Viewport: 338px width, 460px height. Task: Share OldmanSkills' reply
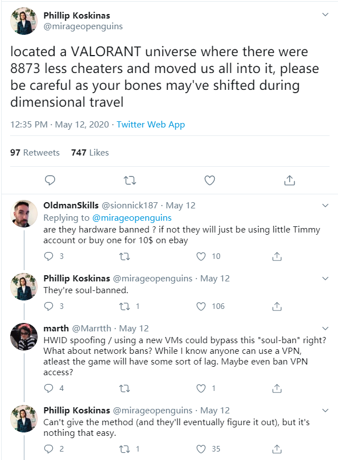coord(277,256)
